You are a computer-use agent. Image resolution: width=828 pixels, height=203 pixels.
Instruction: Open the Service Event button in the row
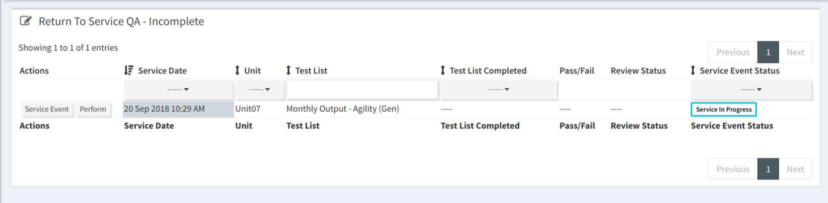[47, 109]
